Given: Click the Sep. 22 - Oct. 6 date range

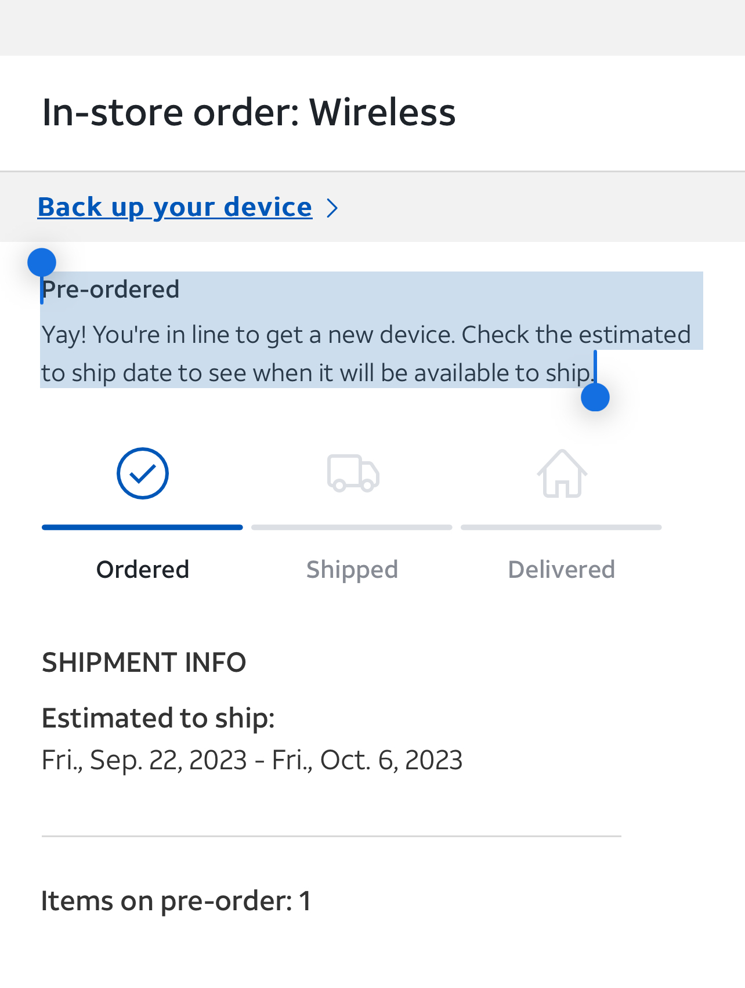Looking at the screenshot, I should pos(252,760).
